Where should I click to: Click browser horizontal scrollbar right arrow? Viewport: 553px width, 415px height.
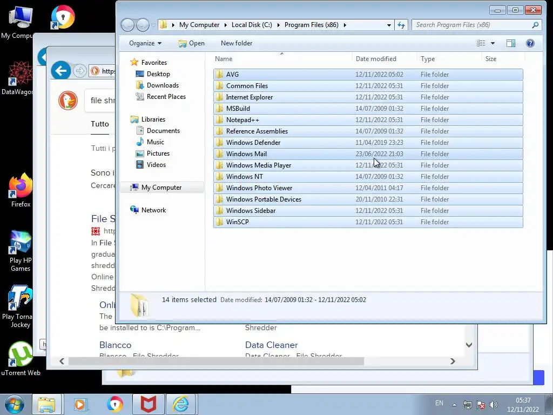tap(453, 361)
